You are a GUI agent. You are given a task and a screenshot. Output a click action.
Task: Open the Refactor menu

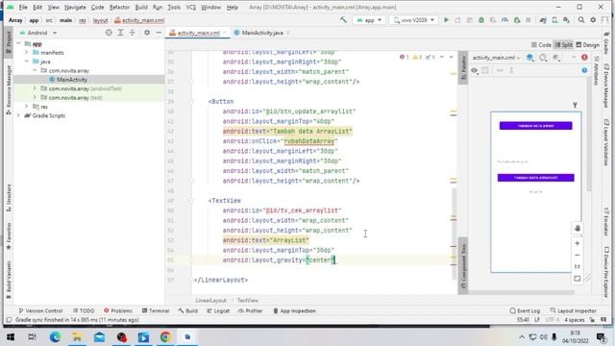pos(119,7)
